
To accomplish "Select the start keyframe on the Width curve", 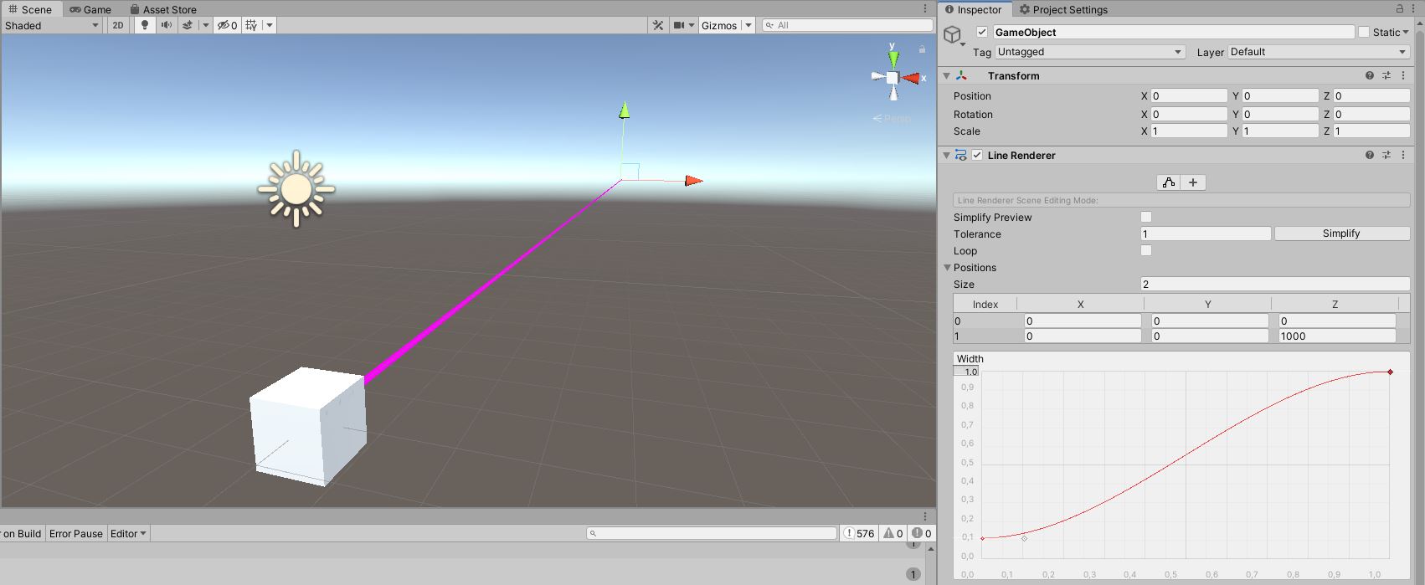I will [x=982, y=538].
